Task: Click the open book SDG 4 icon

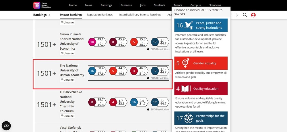Action: coord(186,89)
